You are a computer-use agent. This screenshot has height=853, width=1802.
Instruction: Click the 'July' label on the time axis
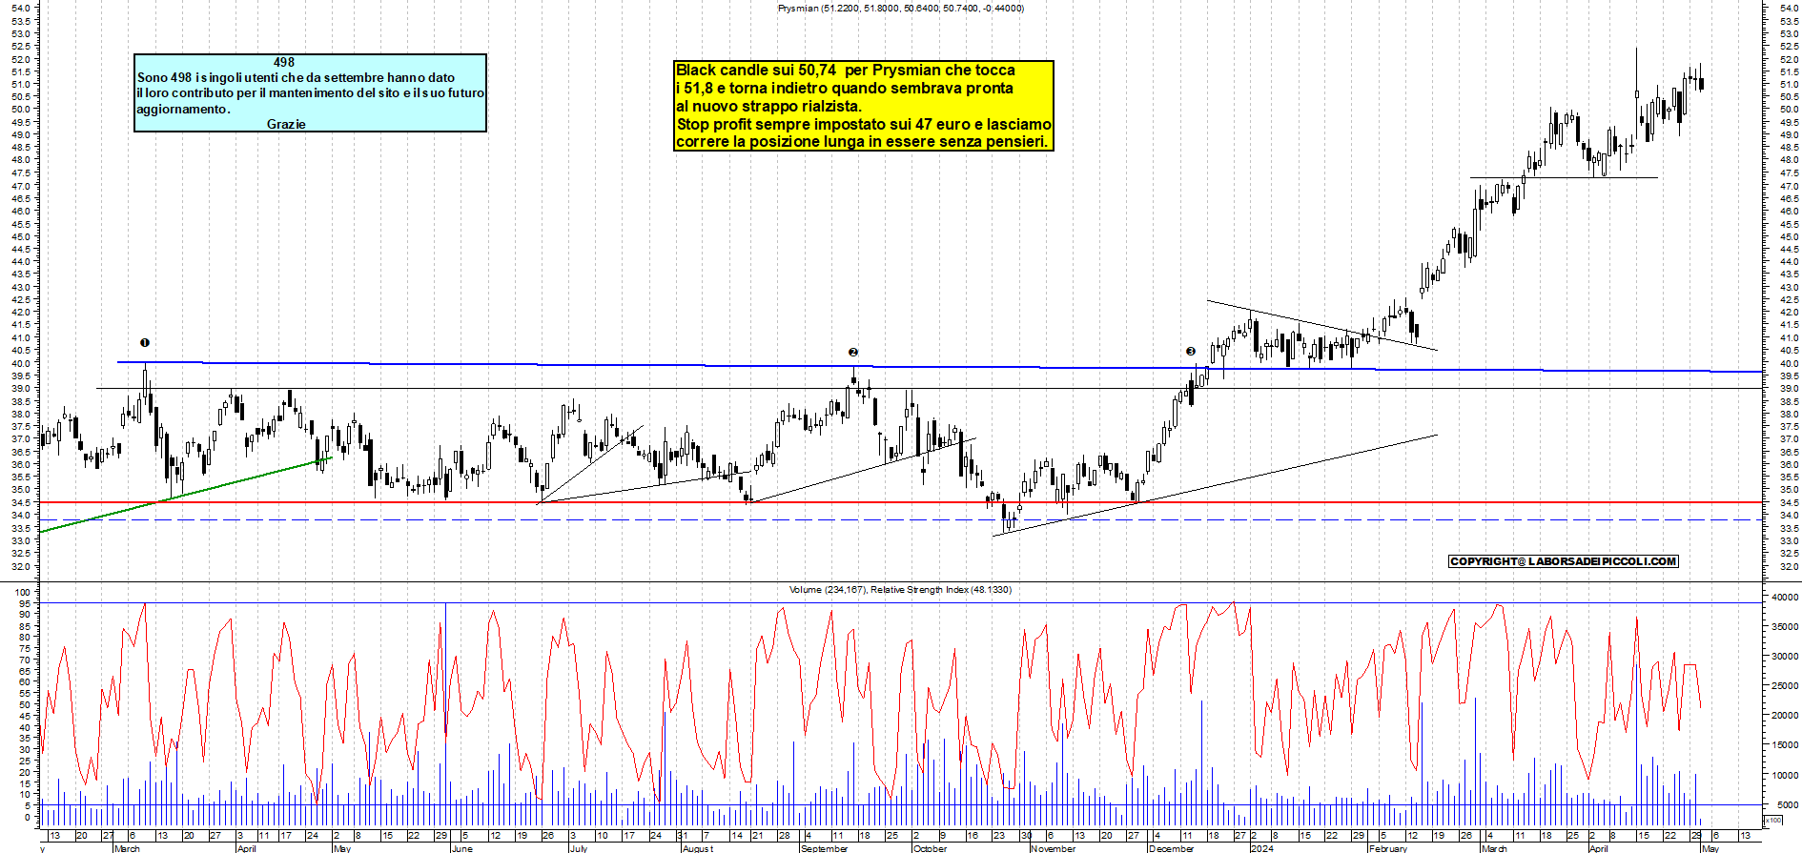579,848
